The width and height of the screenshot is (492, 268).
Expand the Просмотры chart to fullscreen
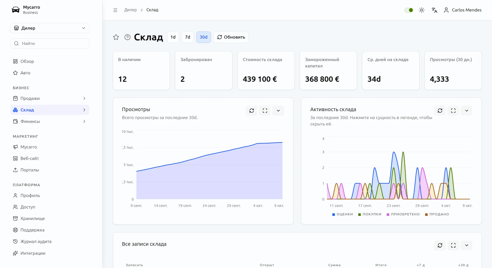(x=265, y=111)
